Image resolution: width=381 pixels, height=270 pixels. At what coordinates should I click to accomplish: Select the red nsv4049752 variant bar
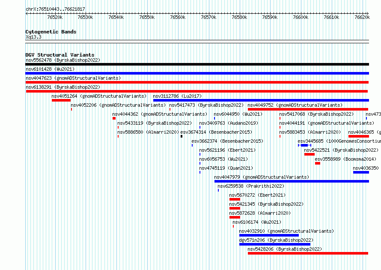(x=308, y=109)
